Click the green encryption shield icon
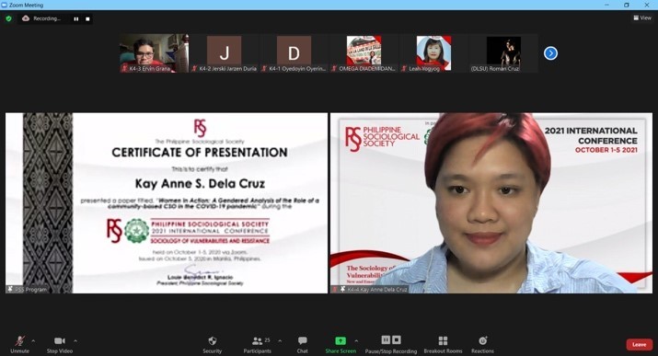Screen dimensions: 658x356 tap(8, 18)
